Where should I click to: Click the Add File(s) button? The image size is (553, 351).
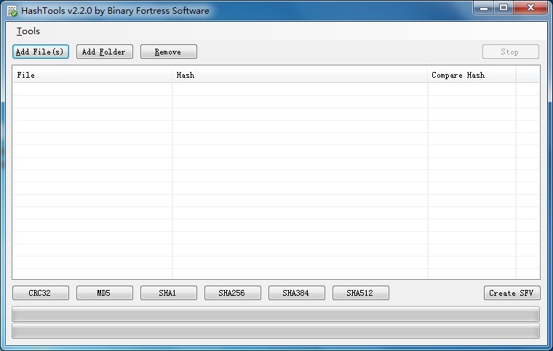41,52
